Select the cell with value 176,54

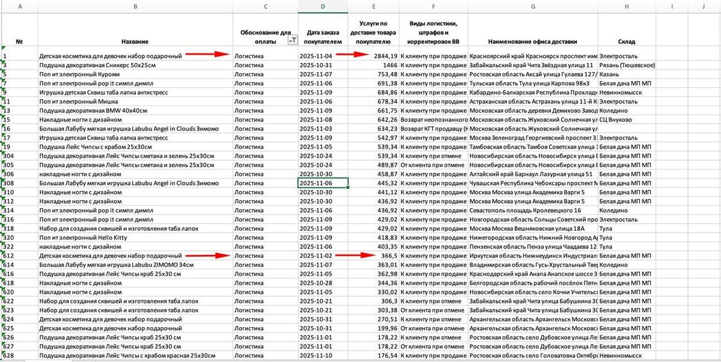click(373, 355)
